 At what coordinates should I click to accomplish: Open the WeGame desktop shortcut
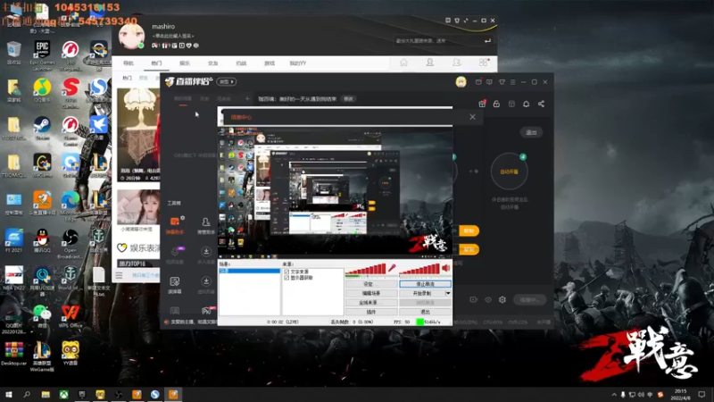42,166
